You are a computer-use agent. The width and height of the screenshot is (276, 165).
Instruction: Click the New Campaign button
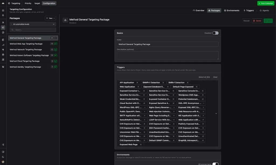[266, 3]
